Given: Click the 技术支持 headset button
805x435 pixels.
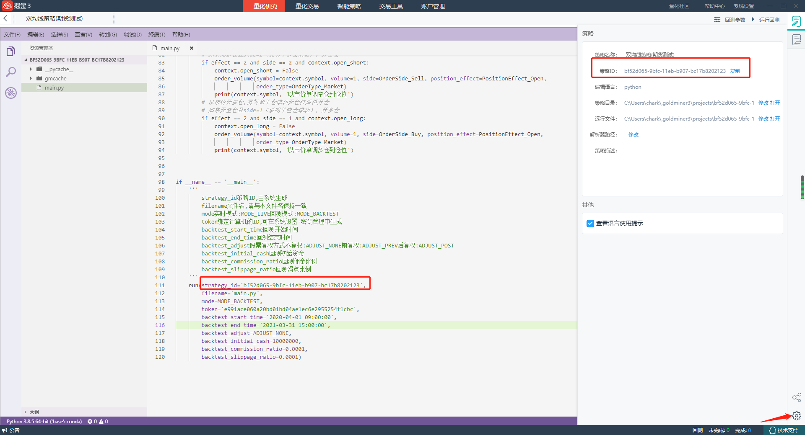Looking at the screenshot, I should [x=783, y=430].
